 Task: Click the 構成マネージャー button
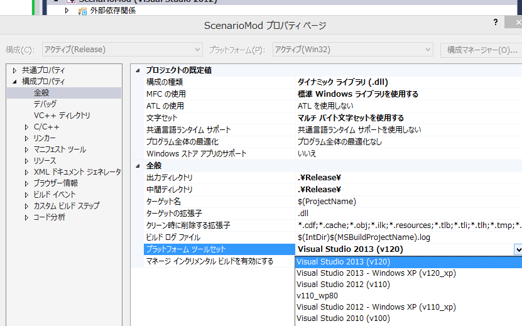point(481,50)
